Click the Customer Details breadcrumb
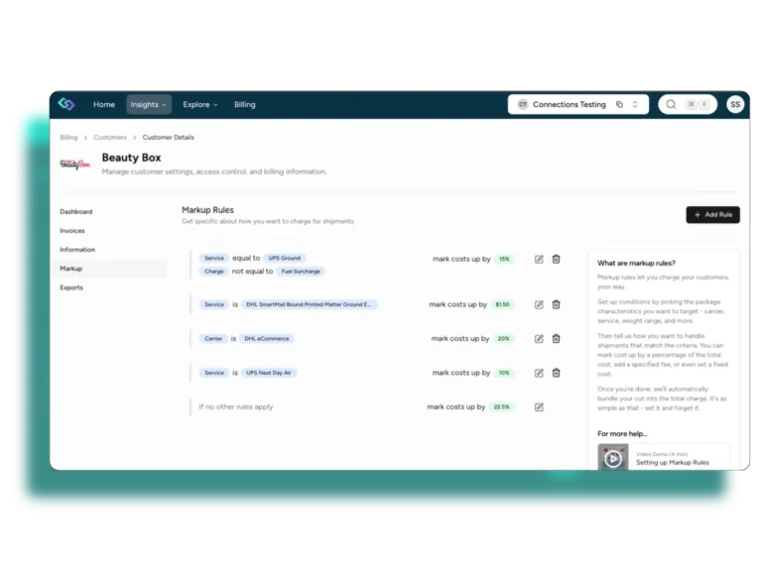 click(x=168, y=138)
